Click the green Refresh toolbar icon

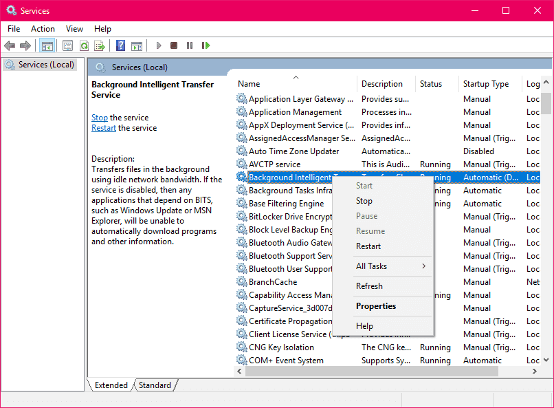[x=84, y=45]
